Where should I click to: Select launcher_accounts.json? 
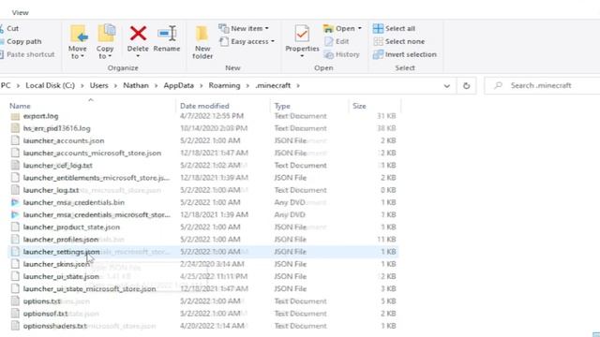(64, 140)
